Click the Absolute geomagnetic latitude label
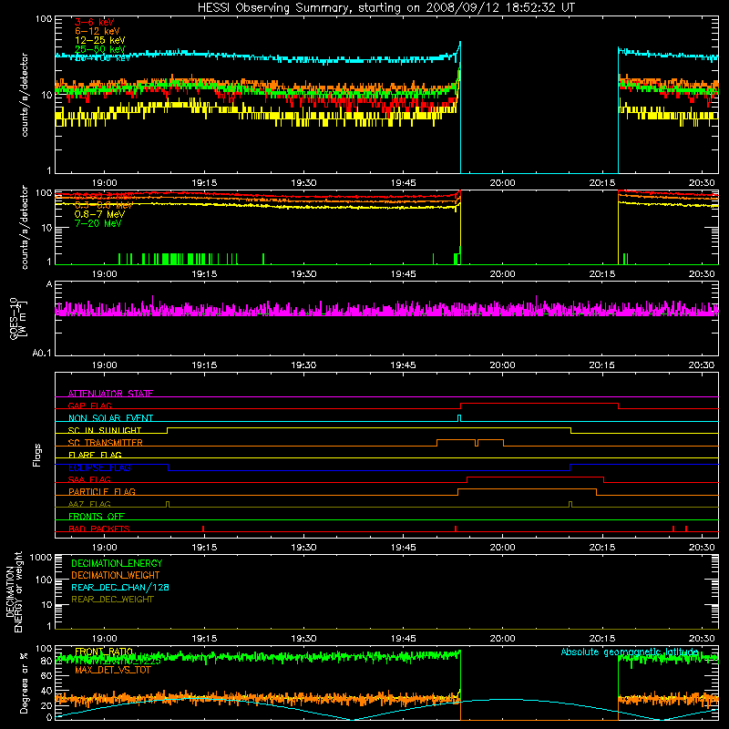The image size is (729, 729). (x=630, y=652)
